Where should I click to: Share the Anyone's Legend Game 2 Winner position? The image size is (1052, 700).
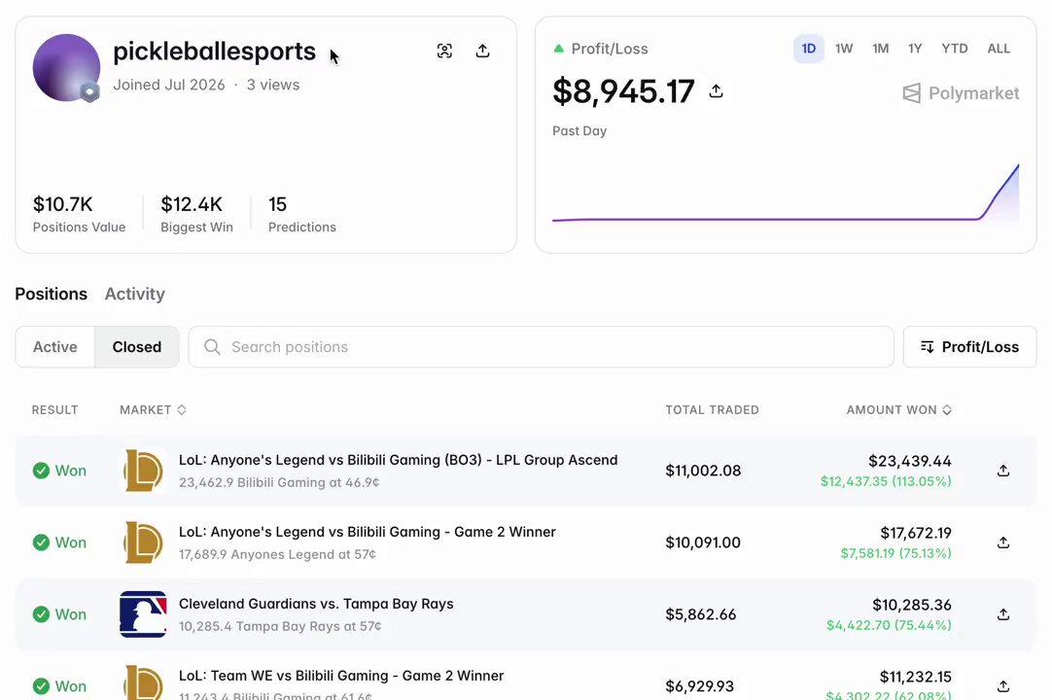coord(1003,542)
